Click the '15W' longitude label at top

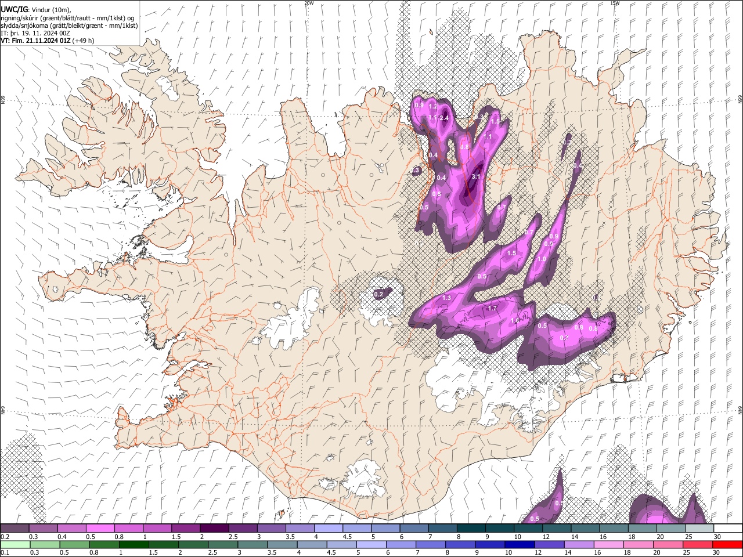point(615,3)
